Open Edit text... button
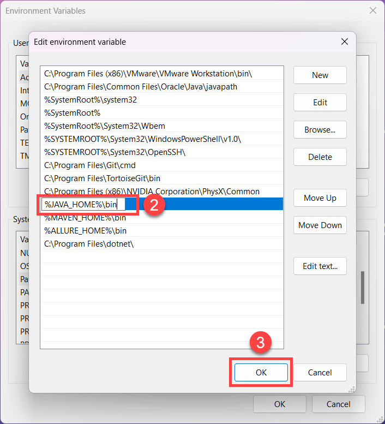This screenshot has width=385, height=424. [x=320, y=266]
